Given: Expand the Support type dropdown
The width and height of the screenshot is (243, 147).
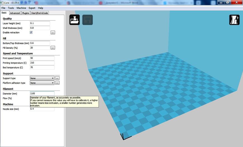Looking at the screenshot, I should point(42,78).
